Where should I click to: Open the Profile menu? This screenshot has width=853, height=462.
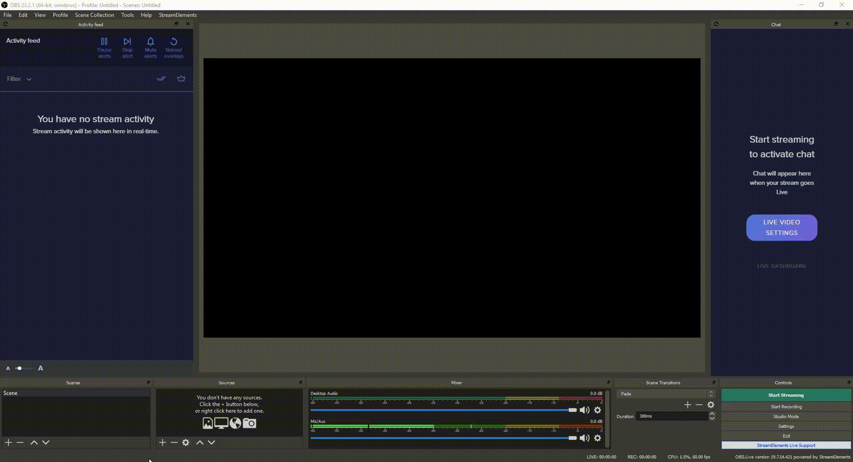pyautogui.click(x=60, y=15)
